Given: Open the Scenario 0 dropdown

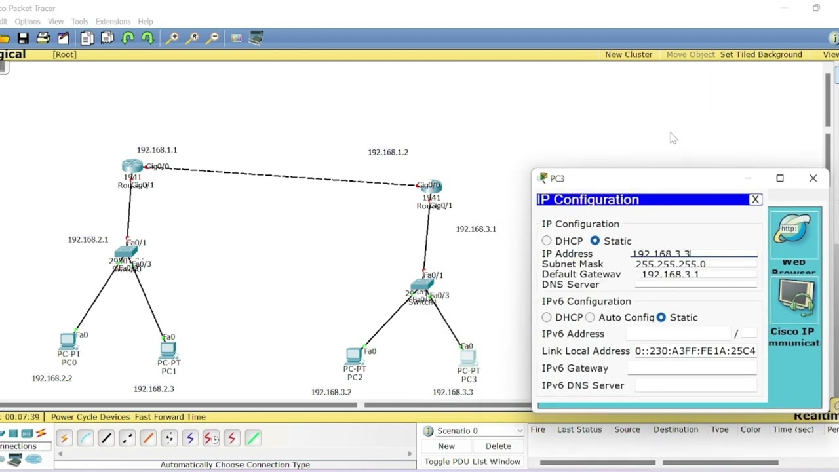Looking at the screenshot, I should point(473,431).
